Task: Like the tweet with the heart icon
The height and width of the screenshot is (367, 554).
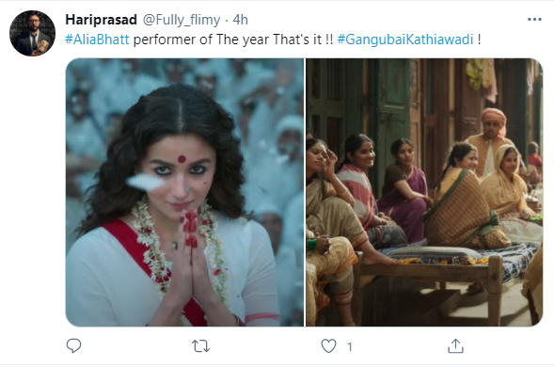Action: tap(328, 346)
